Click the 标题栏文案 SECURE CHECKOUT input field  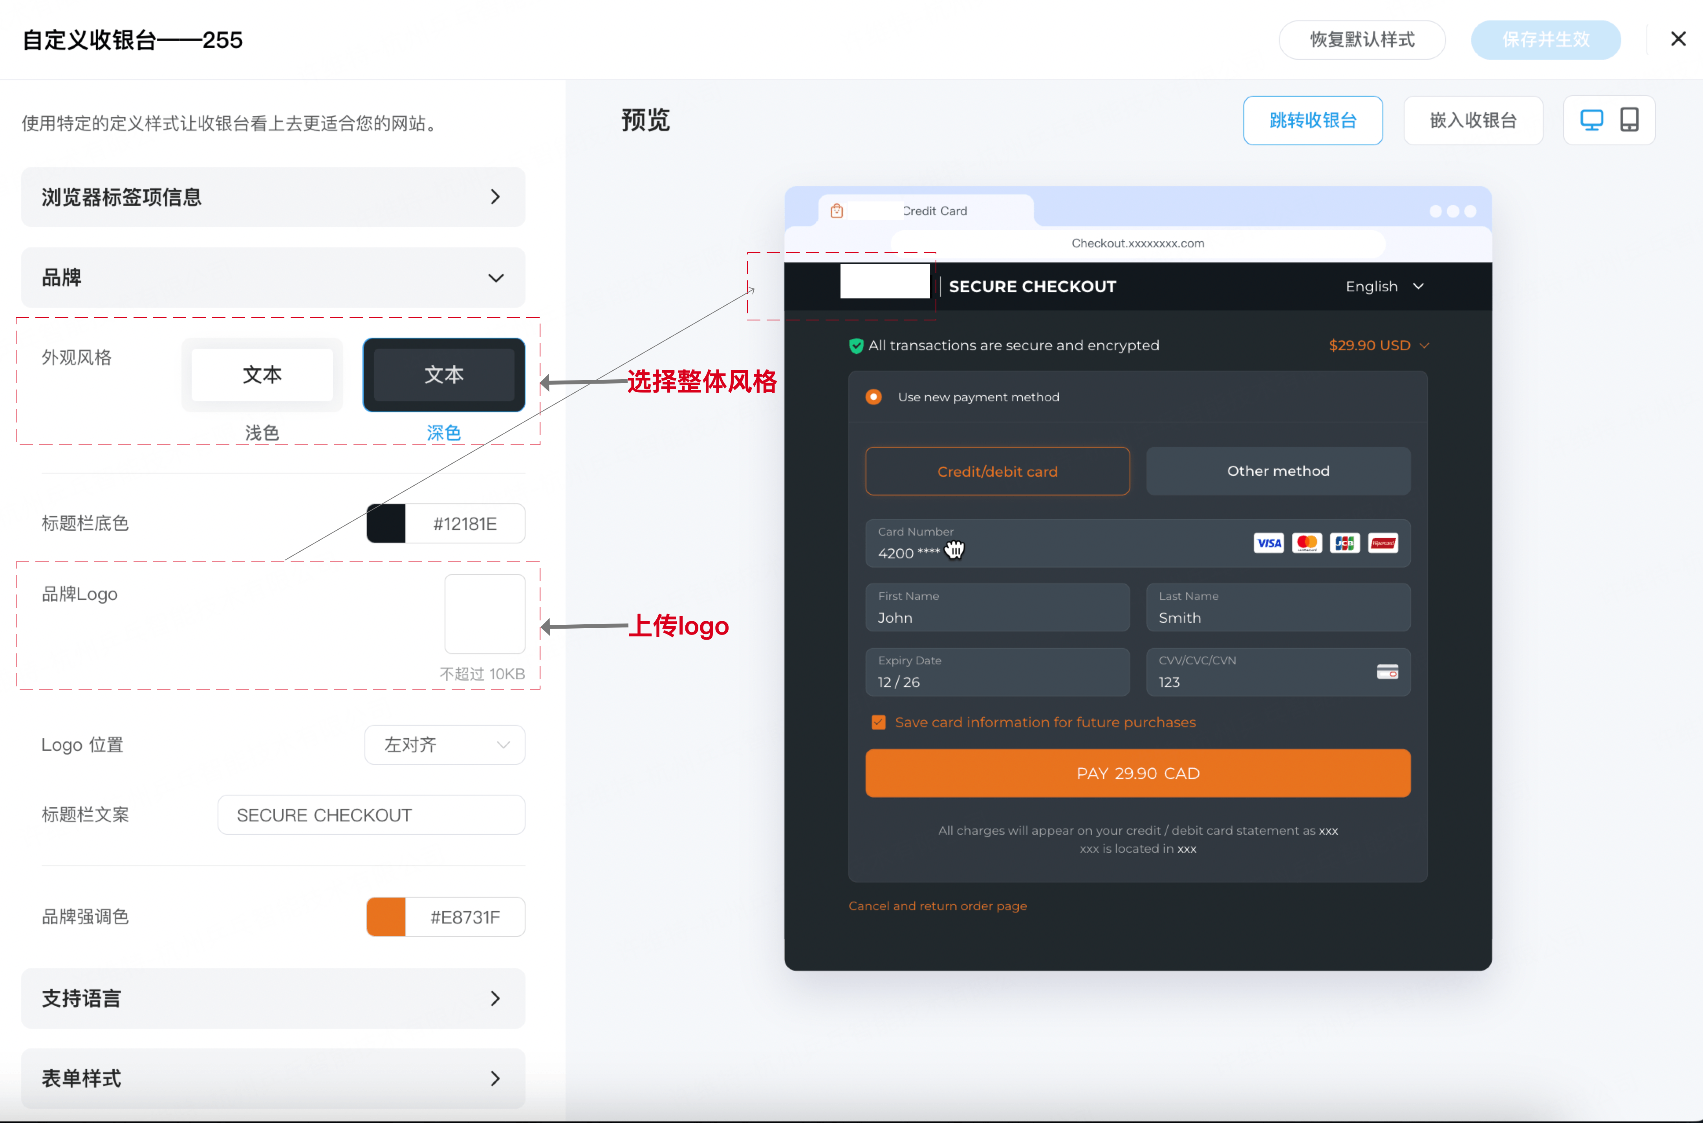371,815
